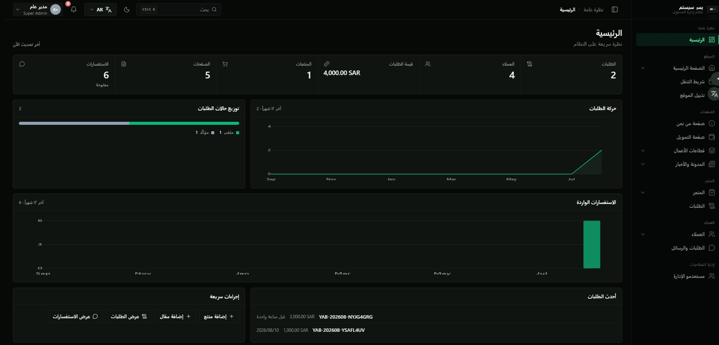This screenshot has width=719, height=345.
Task: Click the search field
Action: 178,9
